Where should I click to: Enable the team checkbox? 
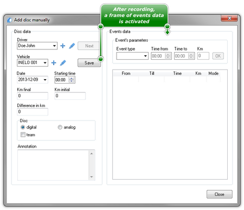click(23, 135)
